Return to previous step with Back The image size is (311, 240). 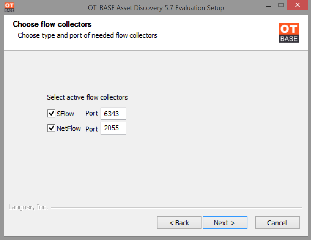tap(179, 223)
